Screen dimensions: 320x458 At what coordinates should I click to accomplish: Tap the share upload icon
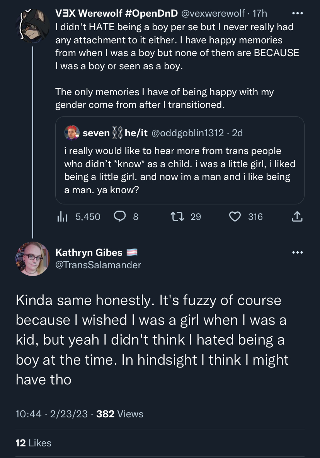297,217
